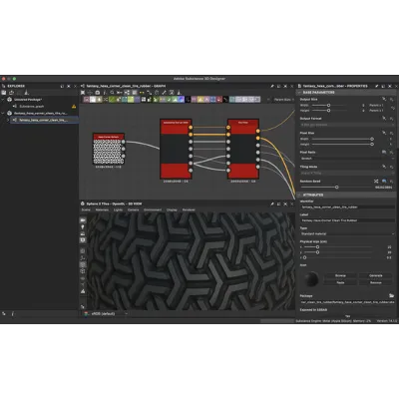This screenshot has width=399, height=399.
Task: Click the Browse button for the icon
Action: tap(340, 275)
